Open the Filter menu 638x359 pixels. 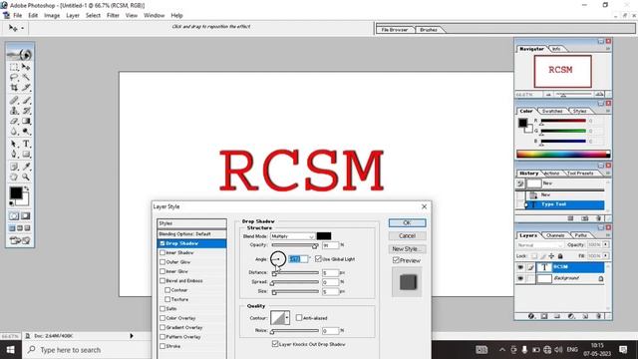[x=113, y=16]
